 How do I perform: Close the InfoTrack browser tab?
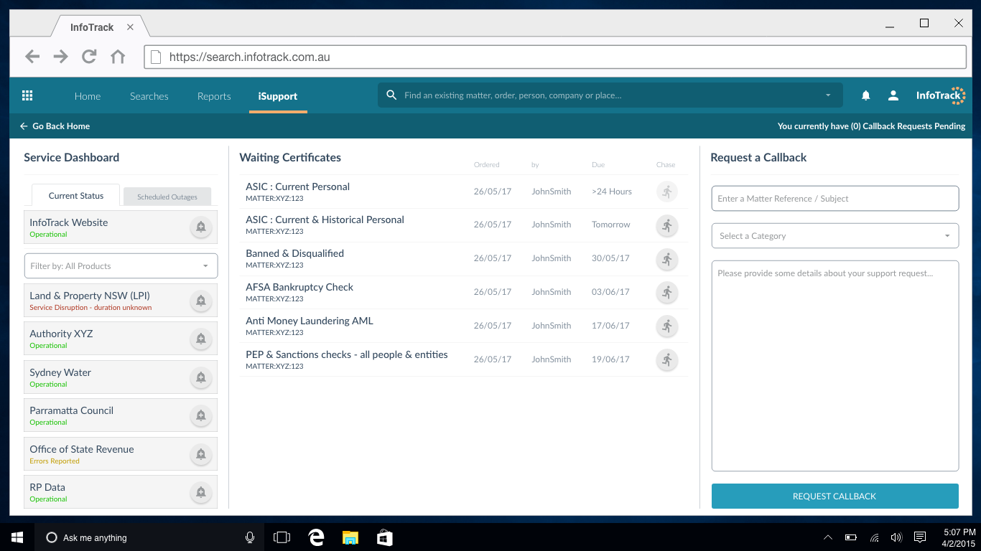130,27
